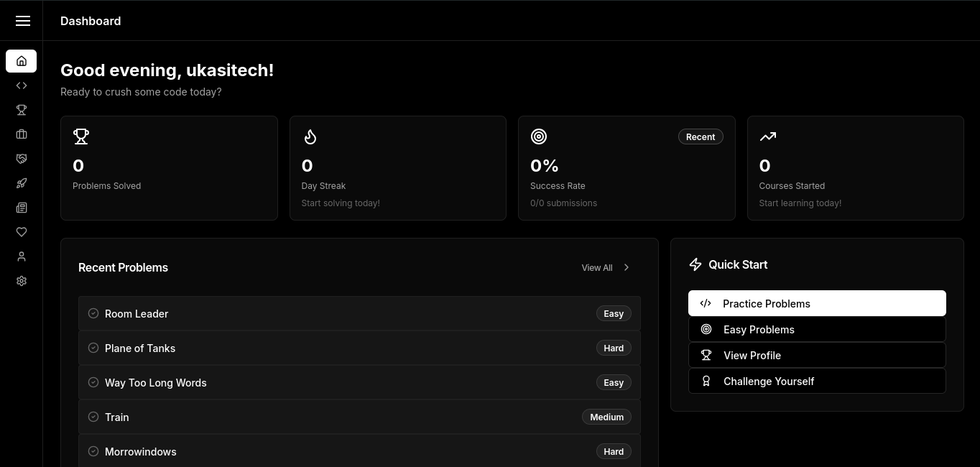The width and height of the screenshot is (980, 467).
Task: Open Challenge Yourself from Quick Start
Action: [817, 381]
